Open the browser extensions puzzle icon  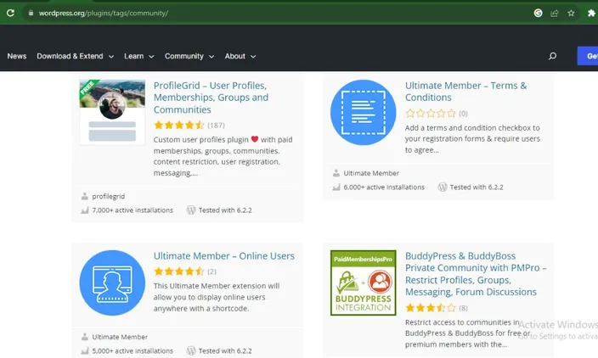[591, 14]
